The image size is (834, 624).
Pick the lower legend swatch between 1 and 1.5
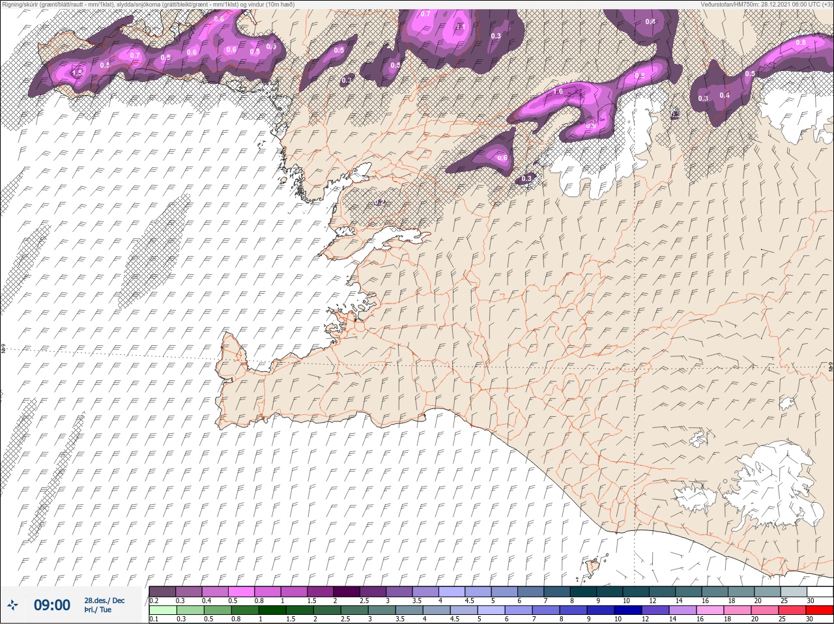[x=272, y=610]
